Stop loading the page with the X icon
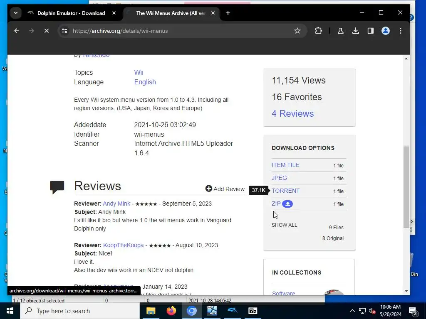426x319 pixels. (47, 31)
